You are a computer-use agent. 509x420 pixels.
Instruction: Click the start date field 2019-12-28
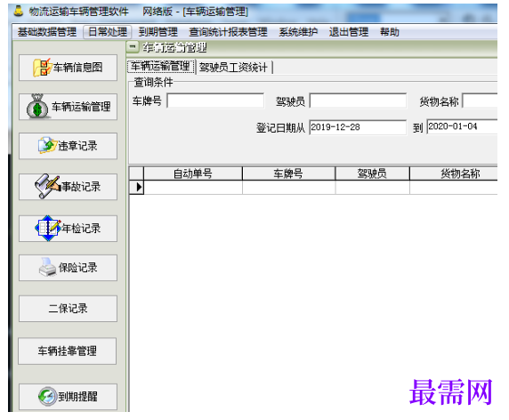[x=358, y=127]
